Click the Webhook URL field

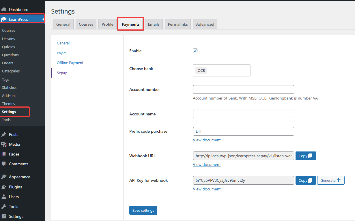click(x=243, y=156)
